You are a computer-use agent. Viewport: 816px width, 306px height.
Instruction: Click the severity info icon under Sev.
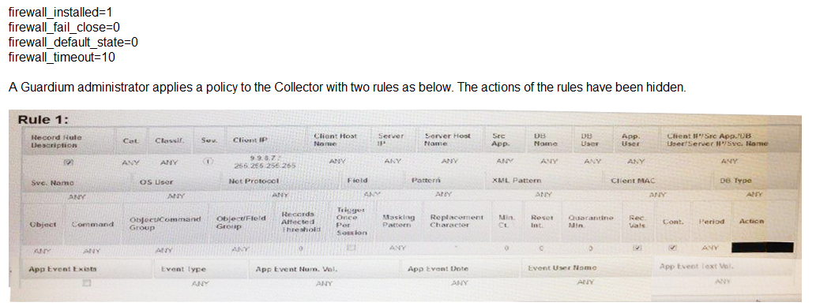tap(207, 162)
